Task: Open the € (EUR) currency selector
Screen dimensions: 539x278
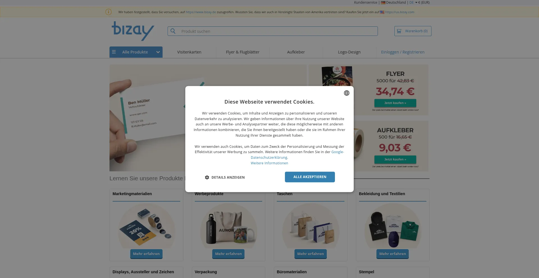Action: click(x=424, y=3)
